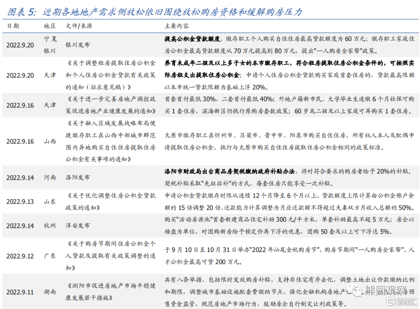Select the date 2022.9.13
Screen dimensions: 420x309
pyautogui.click(x=20, y=202)
